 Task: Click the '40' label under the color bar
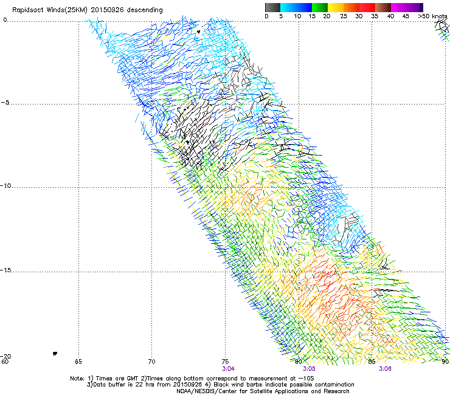pos(390,16)
